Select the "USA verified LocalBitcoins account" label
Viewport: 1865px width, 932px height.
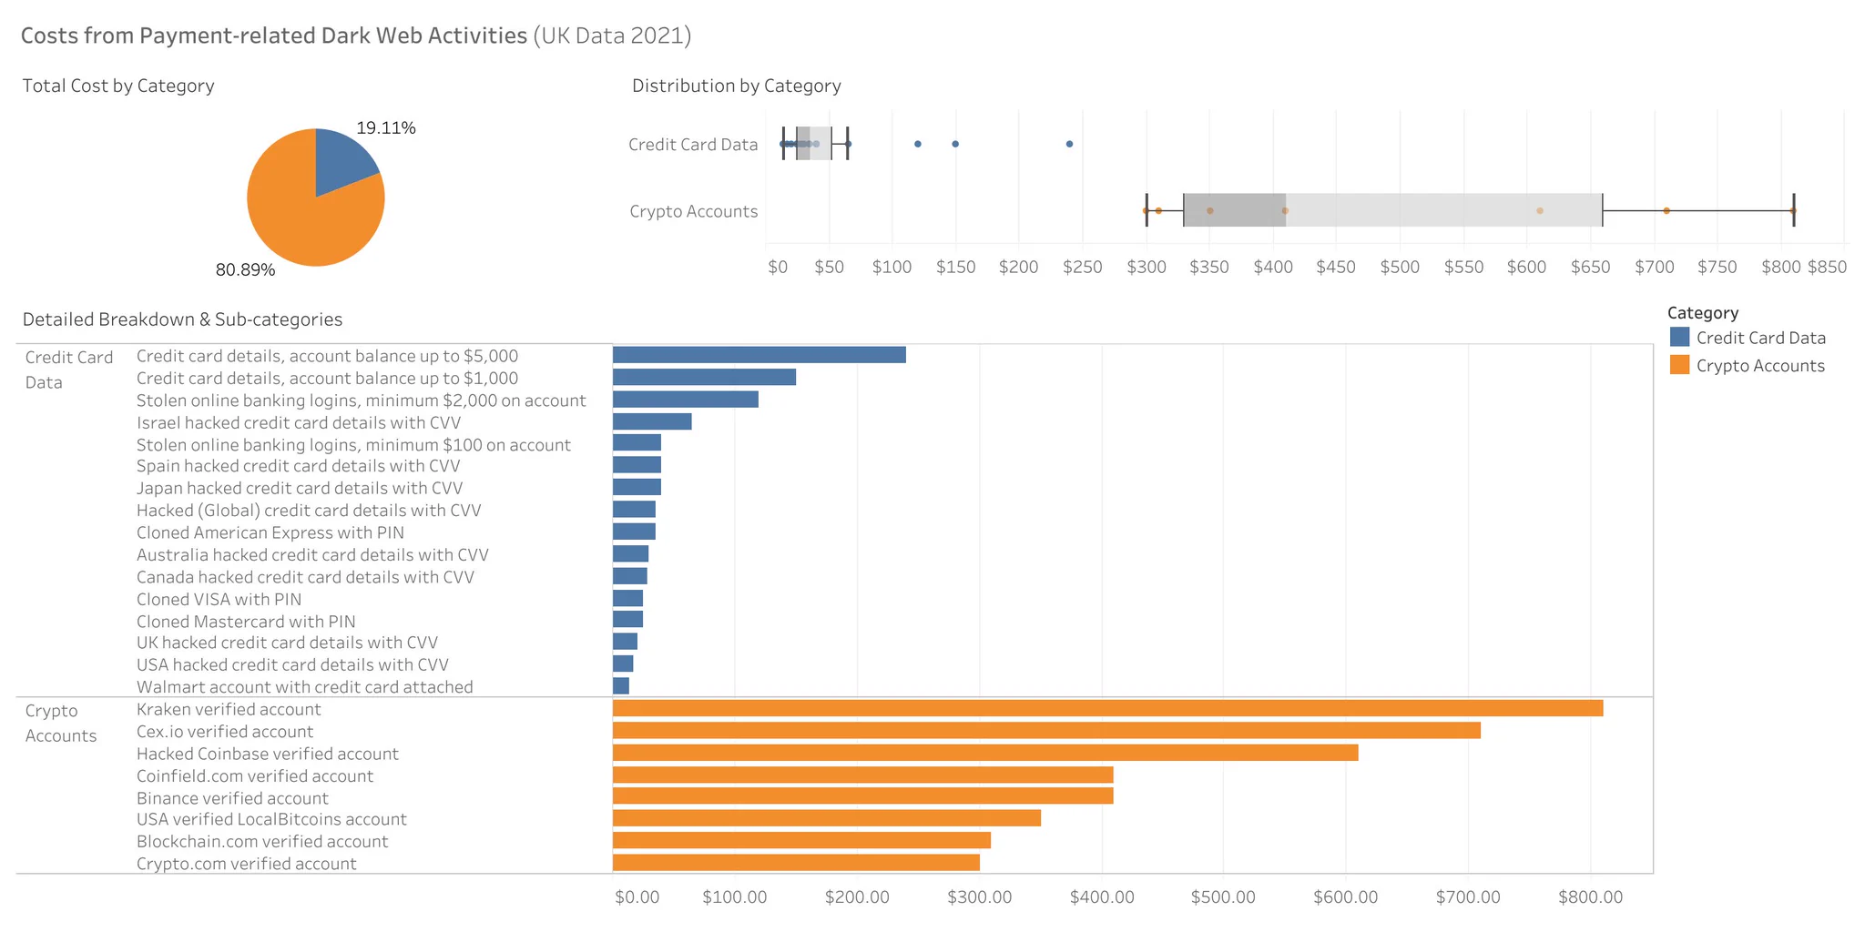pos(271,819)
